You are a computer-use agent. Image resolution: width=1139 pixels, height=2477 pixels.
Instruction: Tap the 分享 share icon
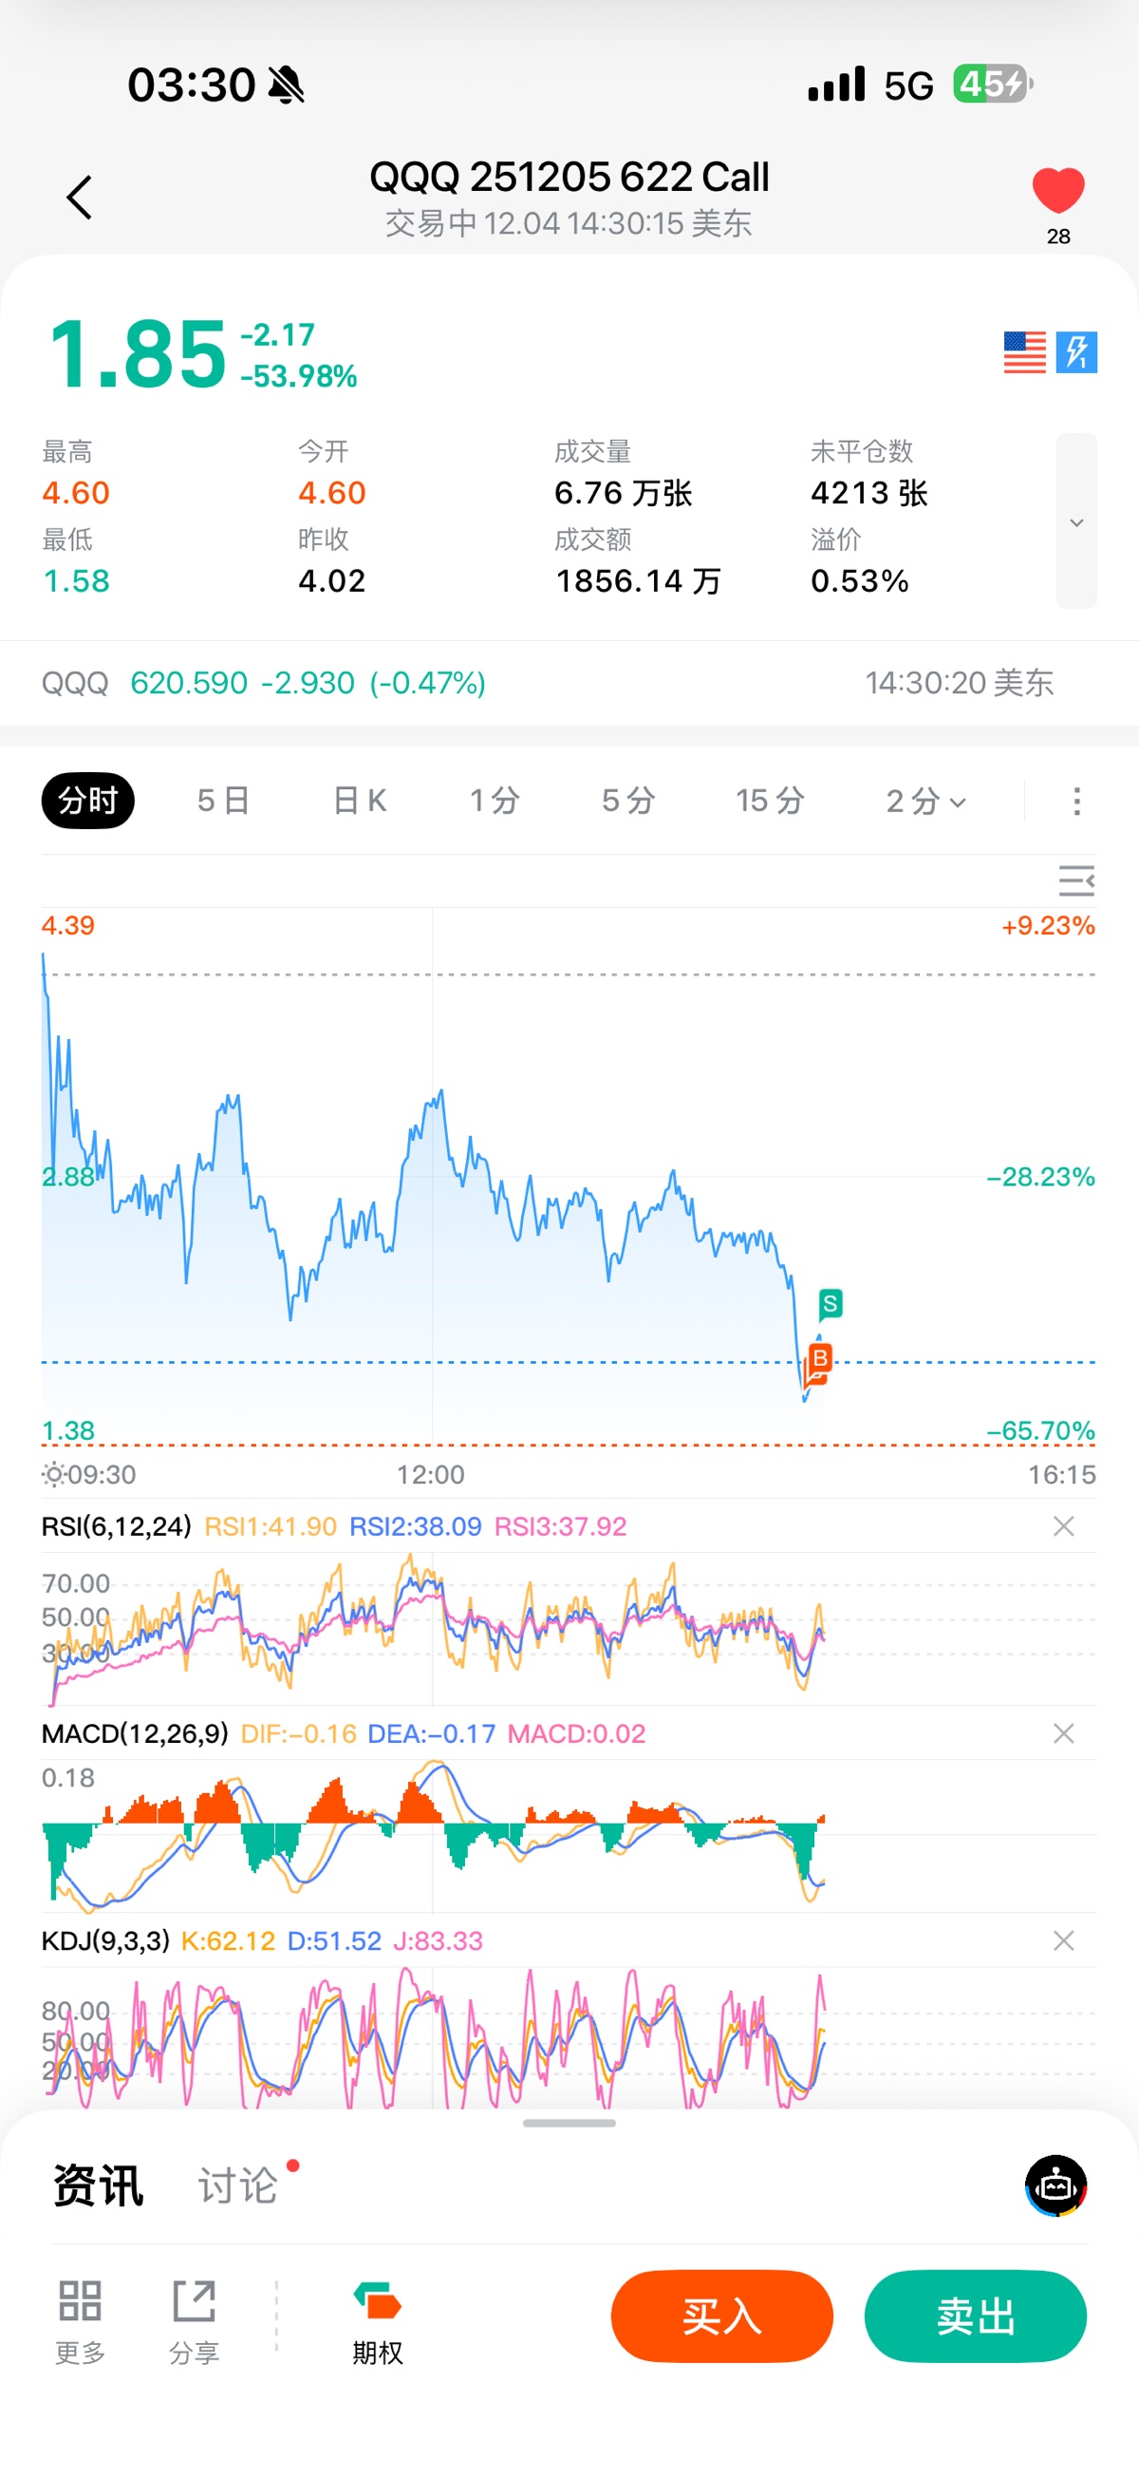(195, 2300)
